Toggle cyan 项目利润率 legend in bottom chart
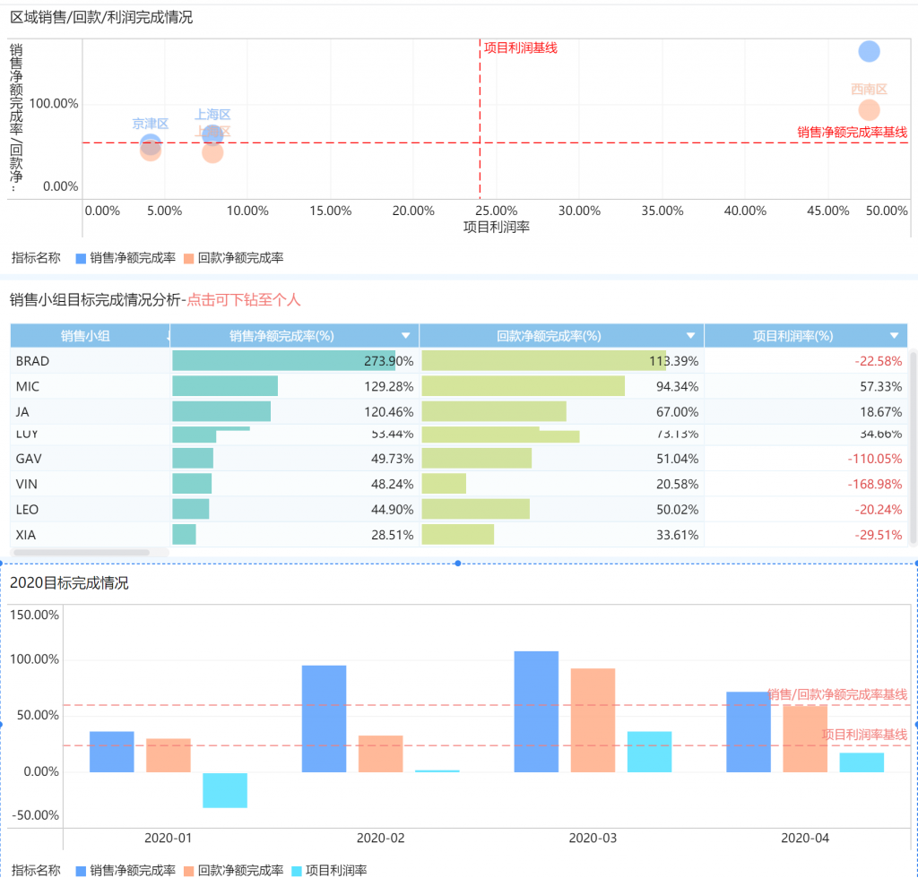Viewport: 918px width, 878px height. [x=330, y=871]
